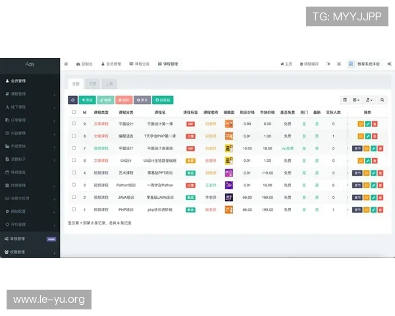Click orange action icon in row 8

[361, 136]
